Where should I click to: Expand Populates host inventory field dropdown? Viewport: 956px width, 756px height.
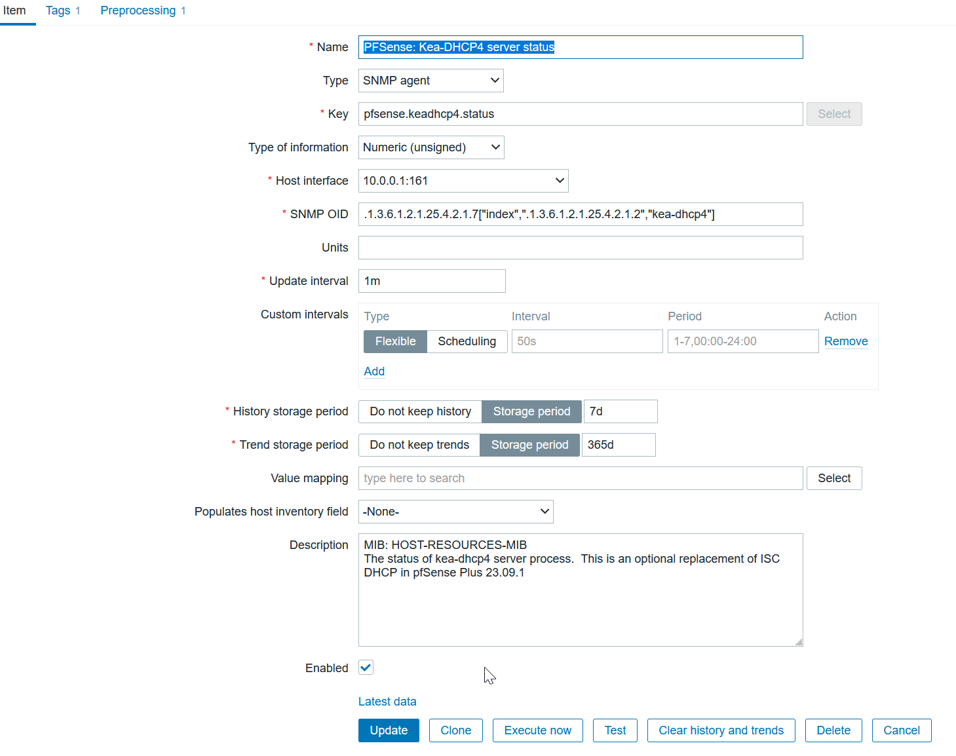455,512
